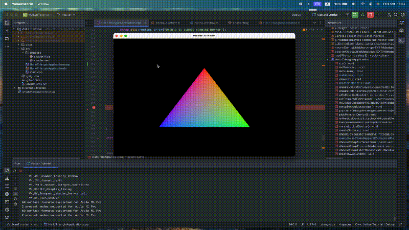Open the master branch dropdown
Viewport: 409px width, 230px height.
[65, 15]
